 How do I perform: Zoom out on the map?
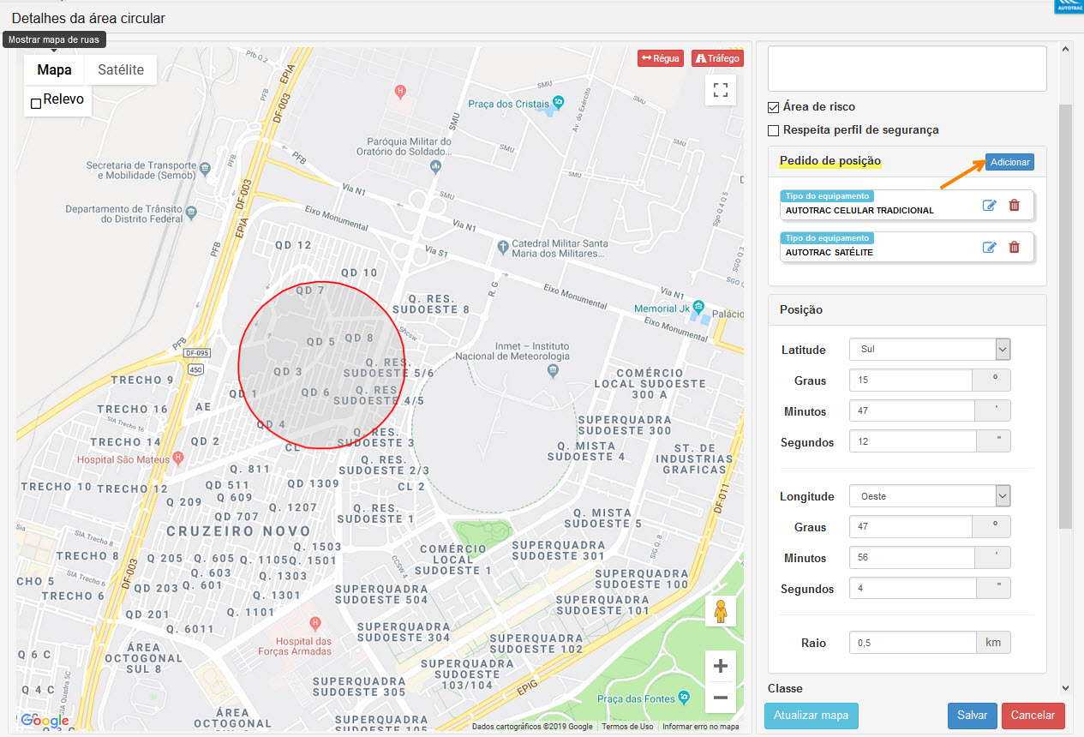(x=721, y=698)
